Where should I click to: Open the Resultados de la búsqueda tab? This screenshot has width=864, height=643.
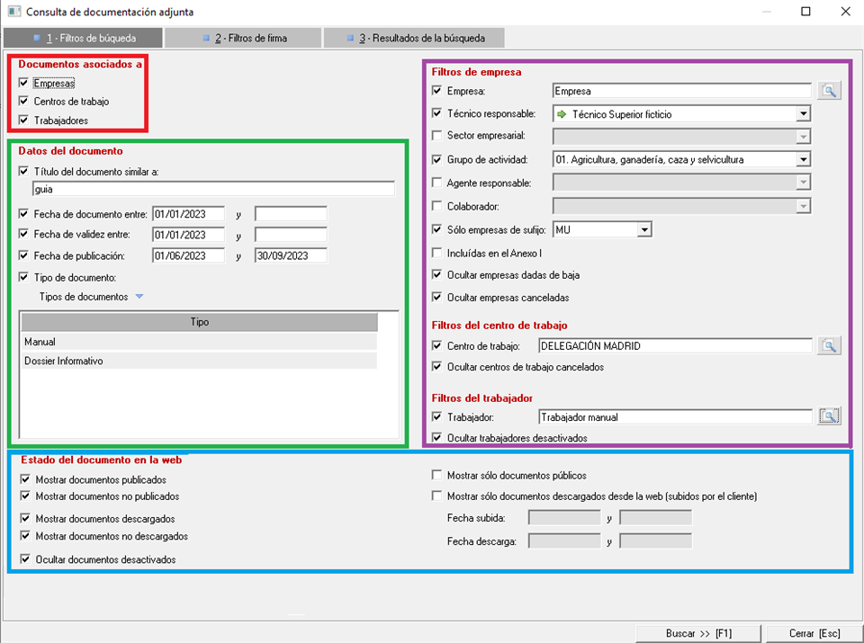click(414, 39)
